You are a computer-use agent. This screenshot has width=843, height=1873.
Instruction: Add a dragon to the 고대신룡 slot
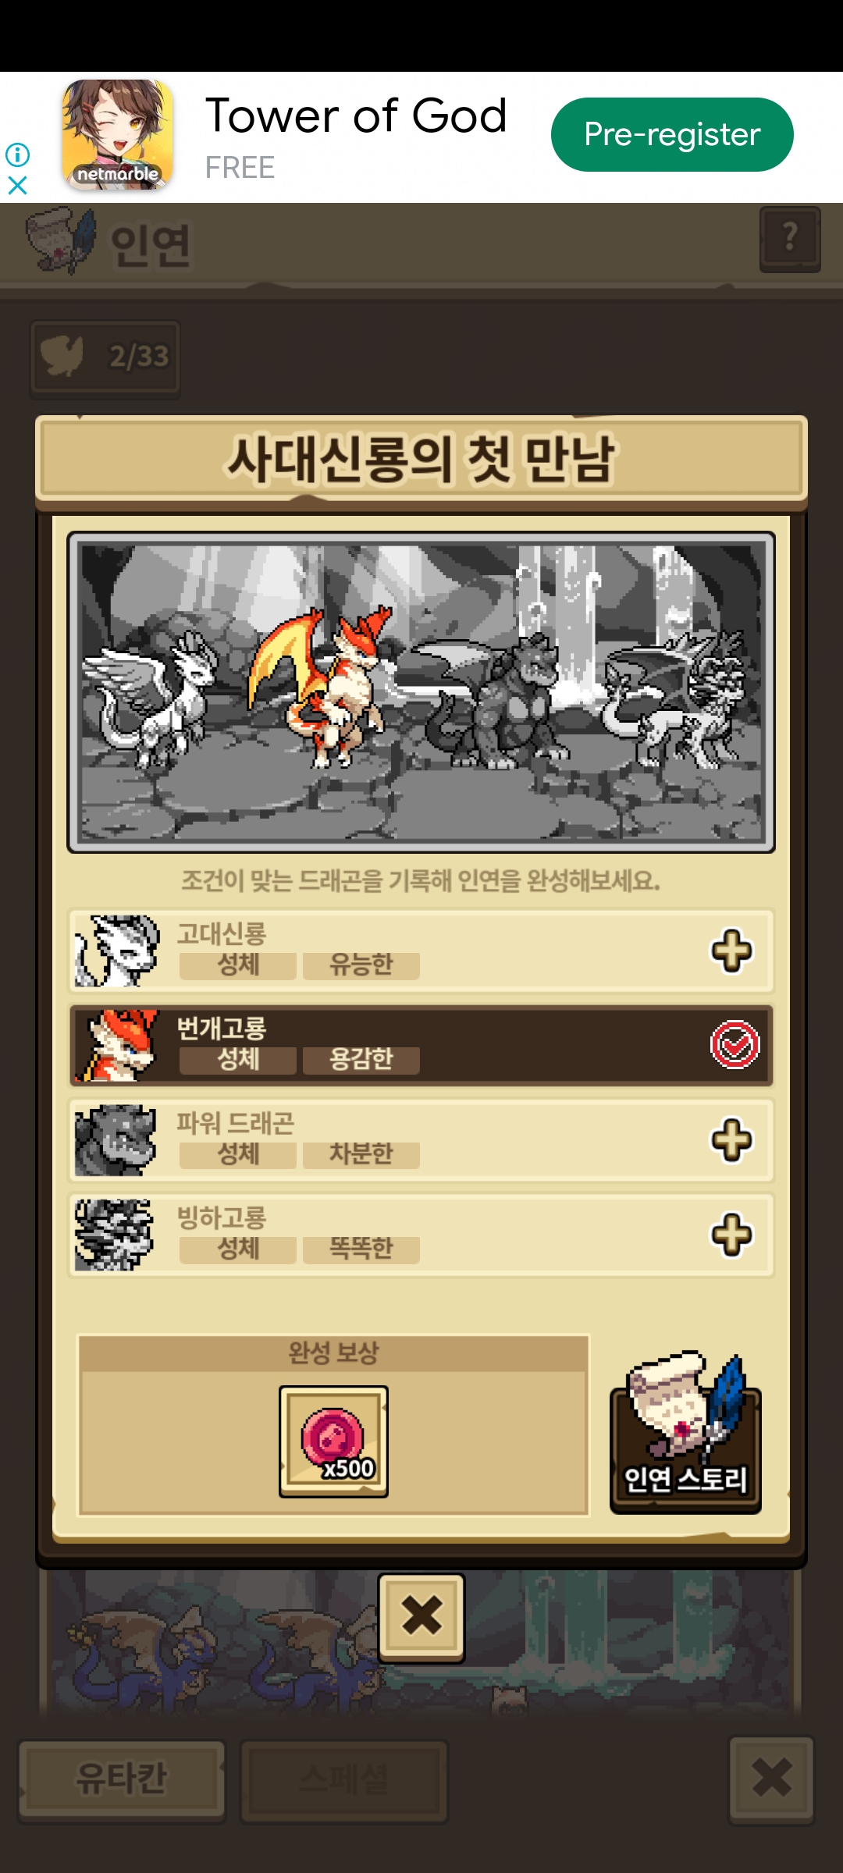point(731,951)
